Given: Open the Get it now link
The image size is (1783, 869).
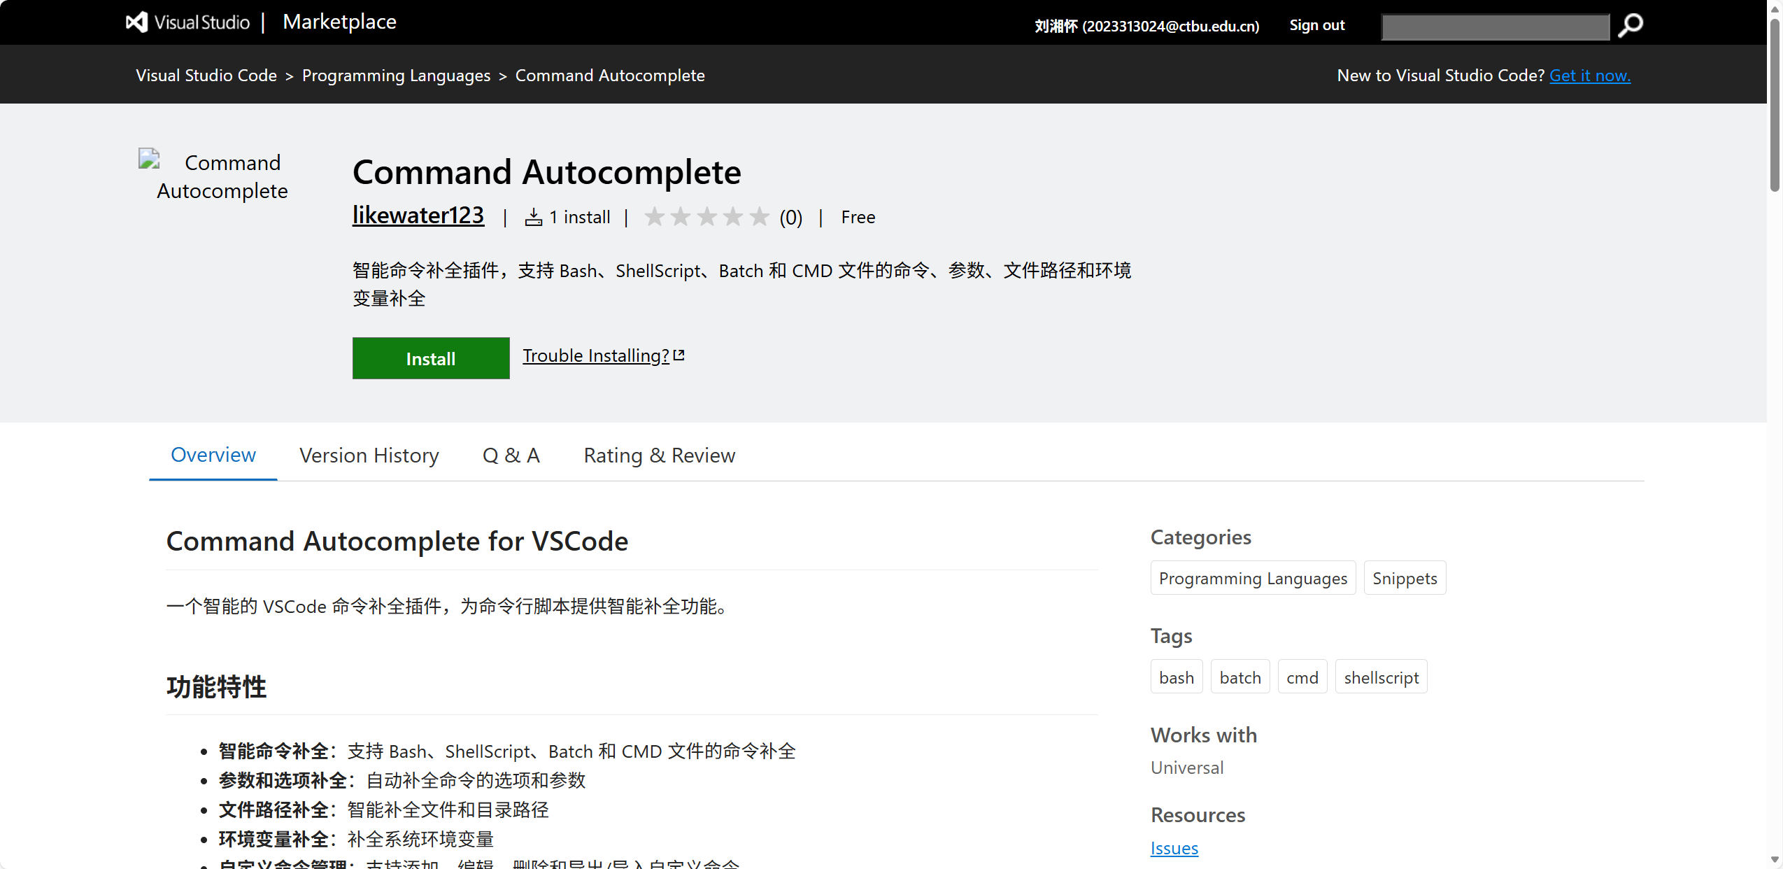Looking at the screenshot, I should (1589, 76).
